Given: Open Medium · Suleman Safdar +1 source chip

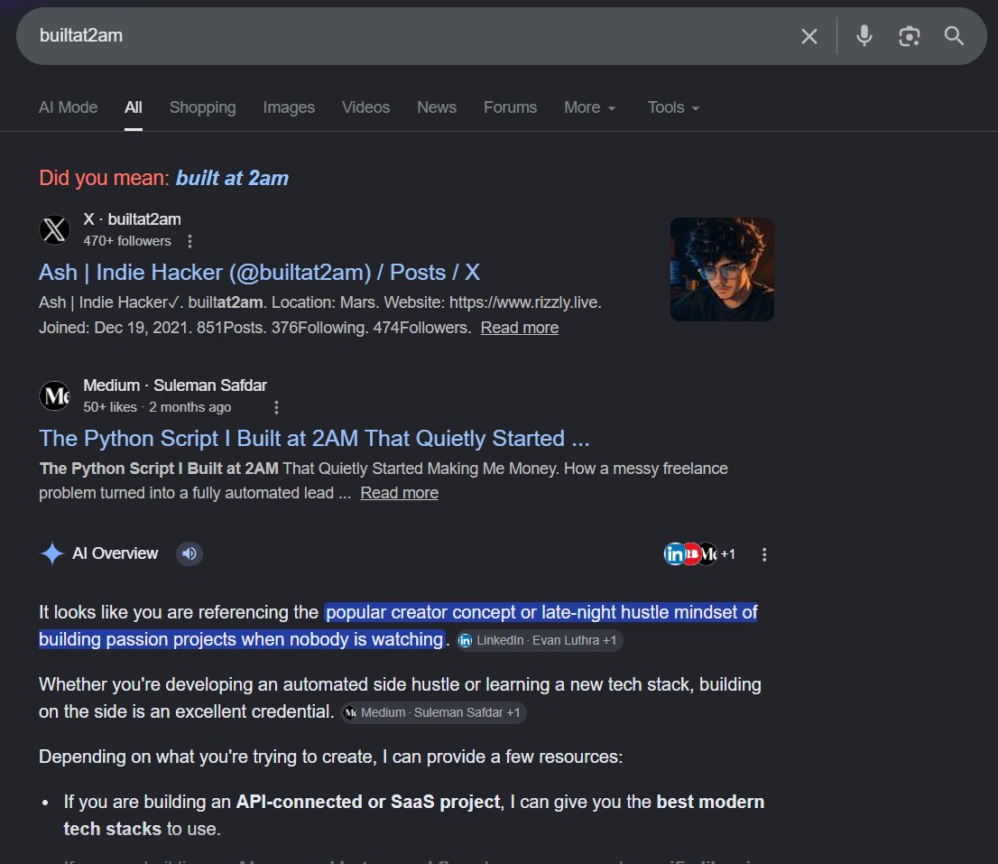Looking at the screenshot, I should (x=433, y=712).
